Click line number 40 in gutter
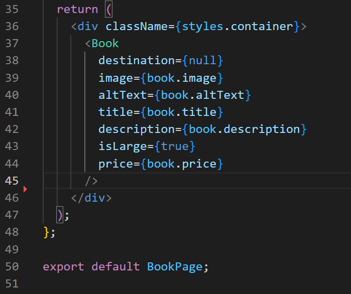 click(12, 95)
